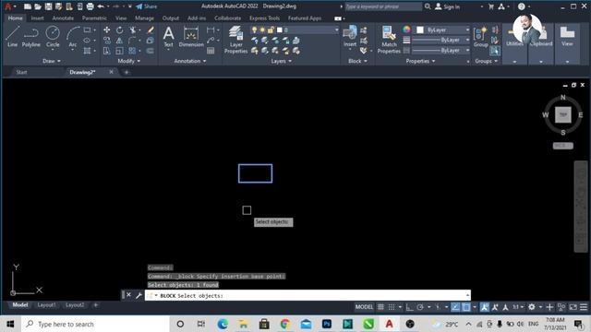Toggle annotation objects visibility in status bar
591x332 pixels.
click(x=484, y=307)
